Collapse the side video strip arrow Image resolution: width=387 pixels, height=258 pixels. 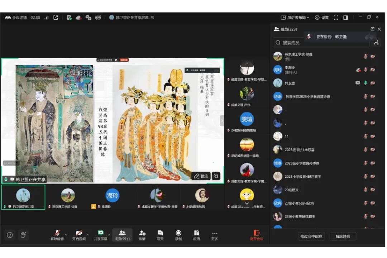[x=222, y=121]
